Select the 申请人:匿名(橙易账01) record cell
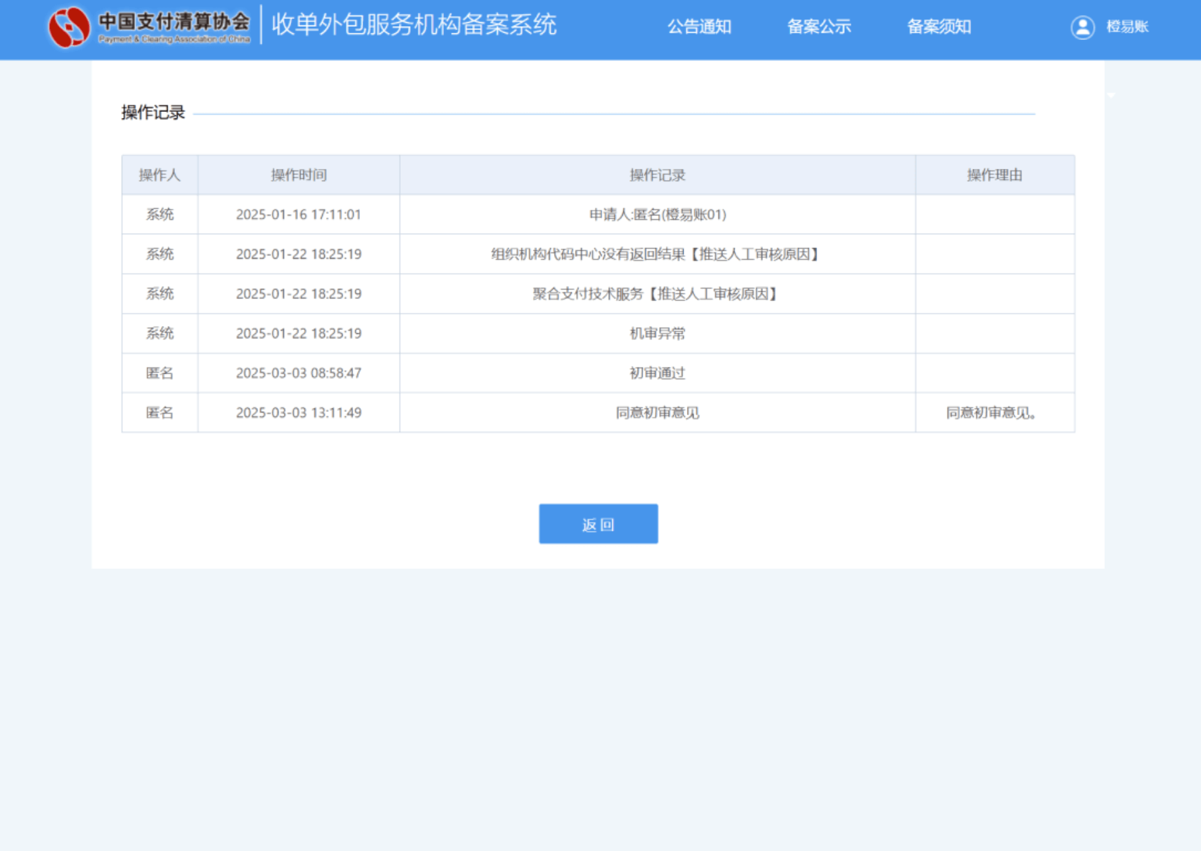 (657, 215)
